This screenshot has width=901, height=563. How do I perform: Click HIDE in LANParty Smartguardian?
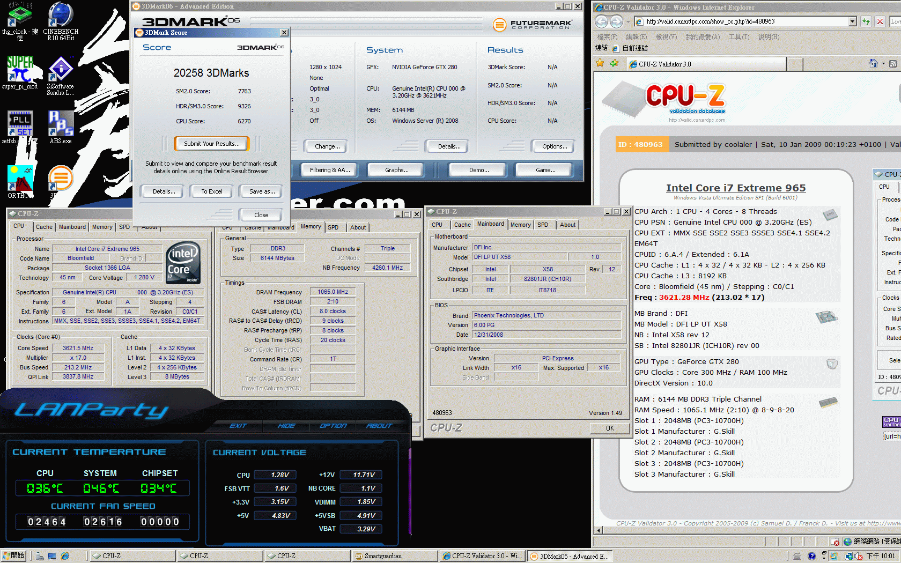[286, 426]
